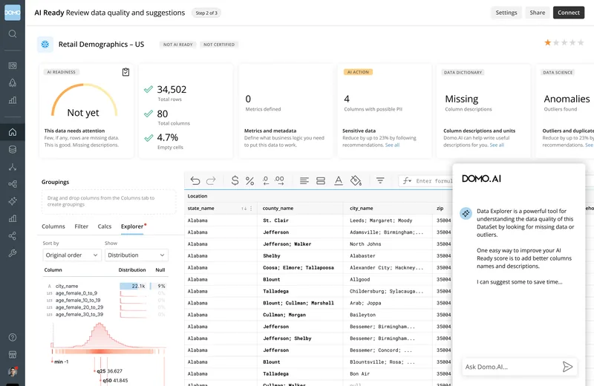
Task: Select the Explorer tab
Action: [x=132, y=226]
